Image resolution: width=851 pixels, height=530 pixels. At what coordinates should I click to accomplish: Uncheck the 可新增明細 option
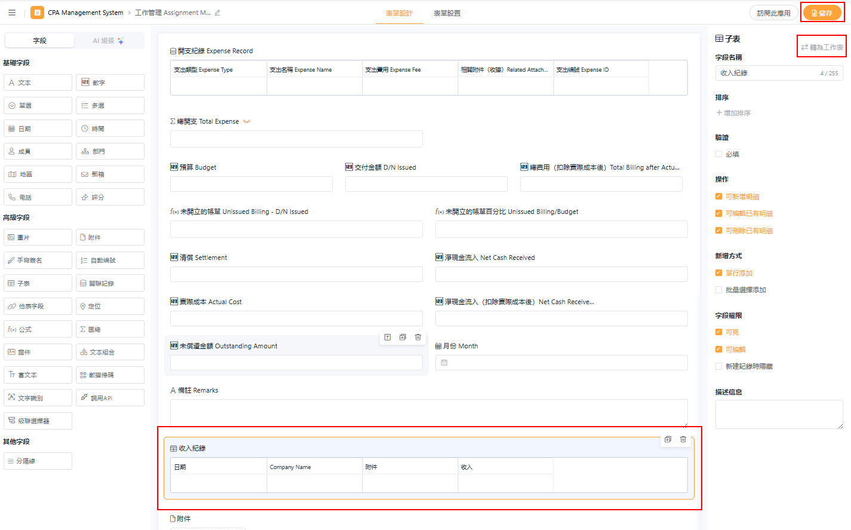point(719,197)
